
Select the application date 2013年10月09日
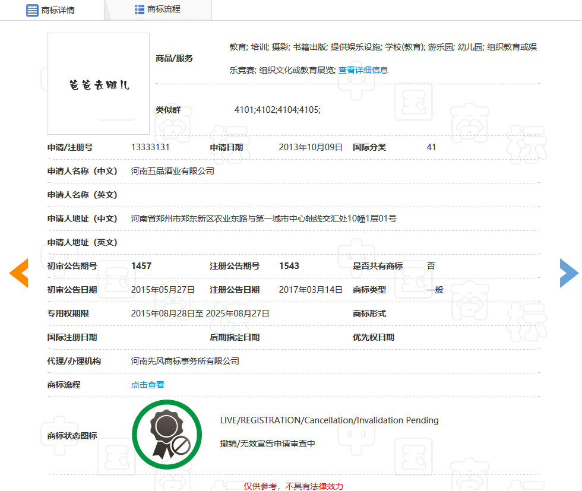310,147
